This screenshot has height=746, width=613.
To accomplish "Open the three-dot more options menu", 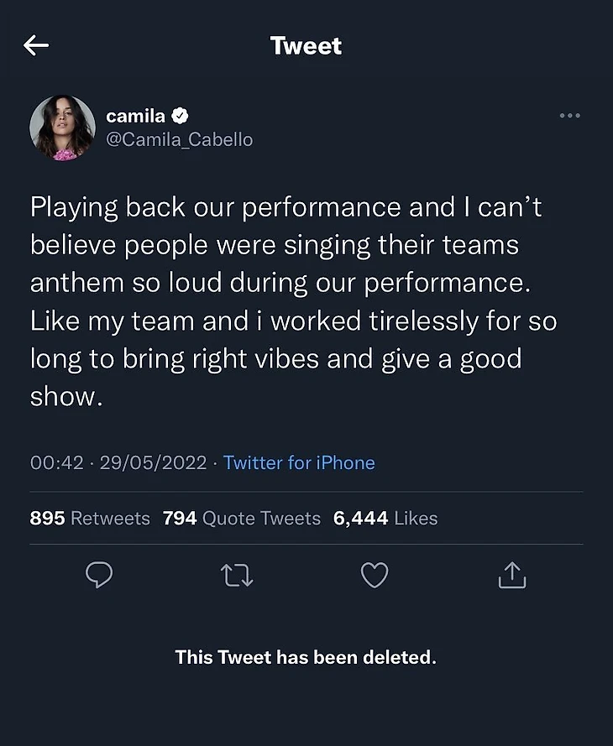I will click(570, 116).
